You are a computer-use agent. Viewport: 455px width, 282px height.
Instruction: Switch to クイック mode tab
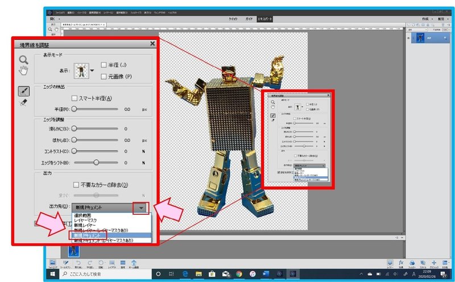(233, 19)
